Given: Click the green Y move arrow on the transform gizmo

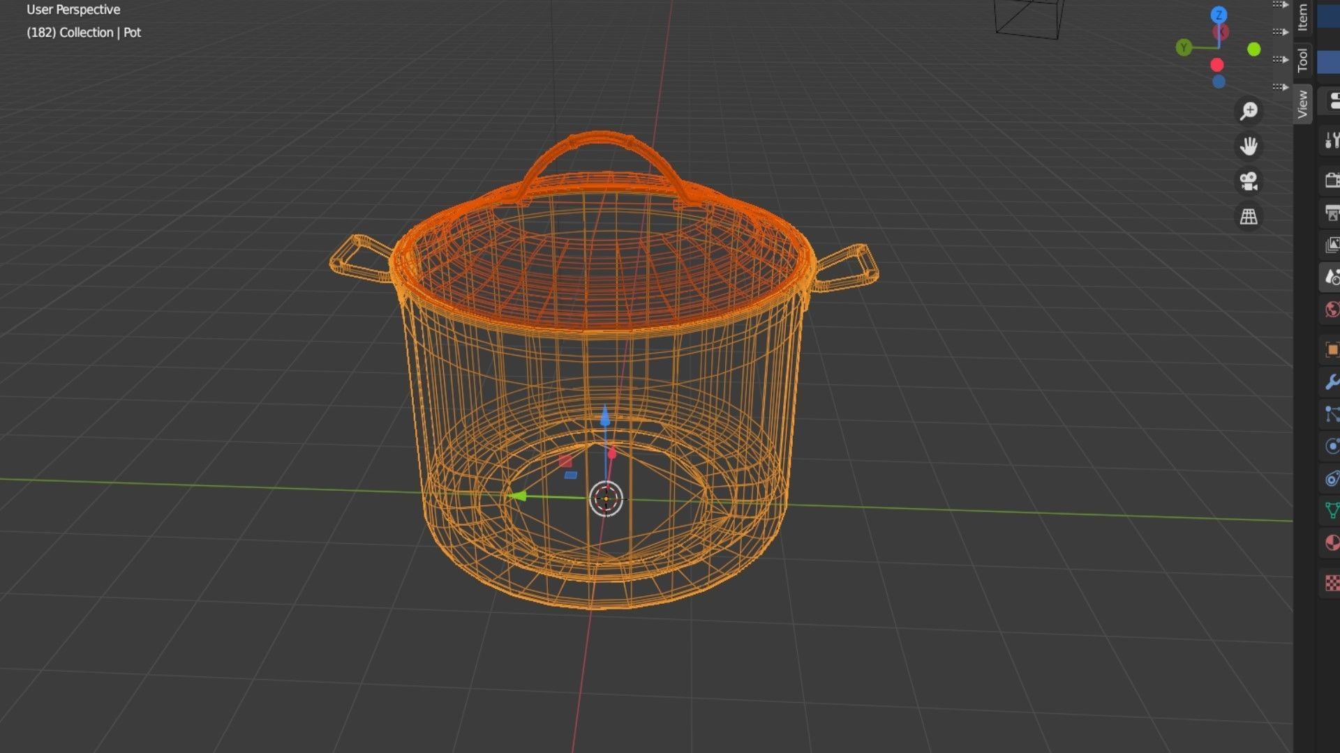Looking at the screenshot, I should [517, 496].
